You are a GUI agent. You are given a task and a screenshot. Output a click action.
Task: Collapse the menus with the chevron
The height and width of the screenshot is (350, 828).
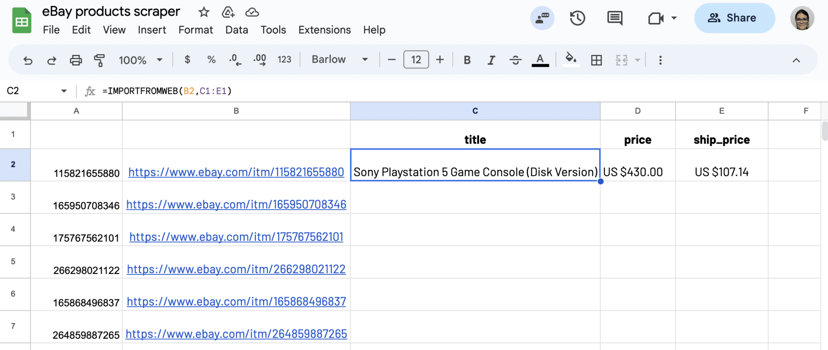(796, 60)
